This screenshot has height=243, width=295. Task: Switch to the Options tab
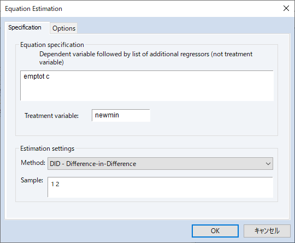[64, 28]
